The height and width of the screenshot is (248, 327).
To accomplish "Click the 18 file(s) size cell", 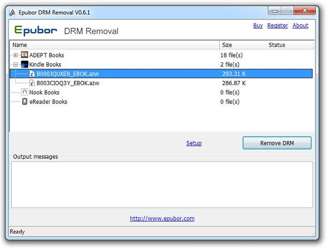I will point(231,55).
